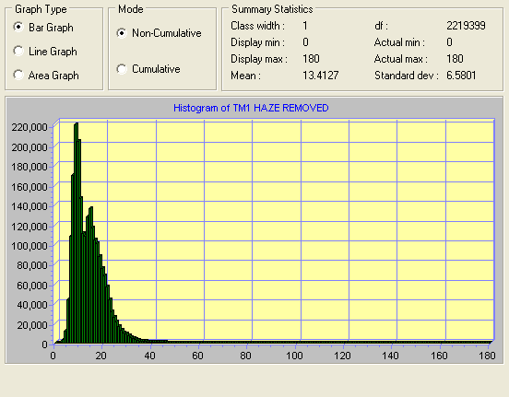This screenshot has width=509, height=397.
Task: Click the Actual min value 0
Action: [449, 42]
